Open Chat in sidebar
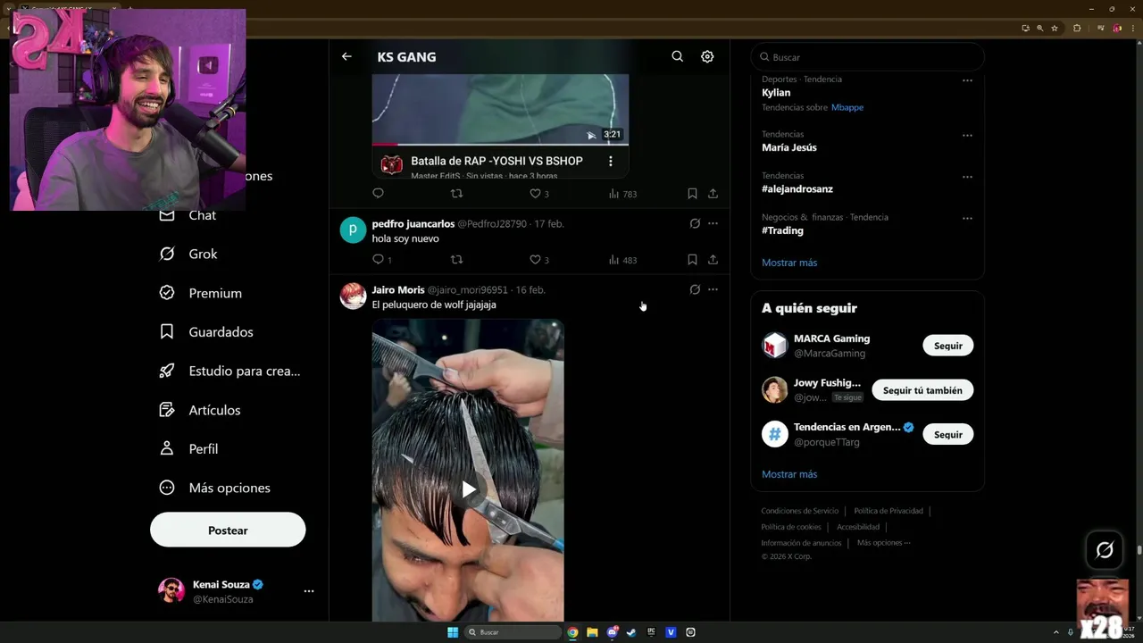Screen dimensions: 1143x643 [188, 215]
